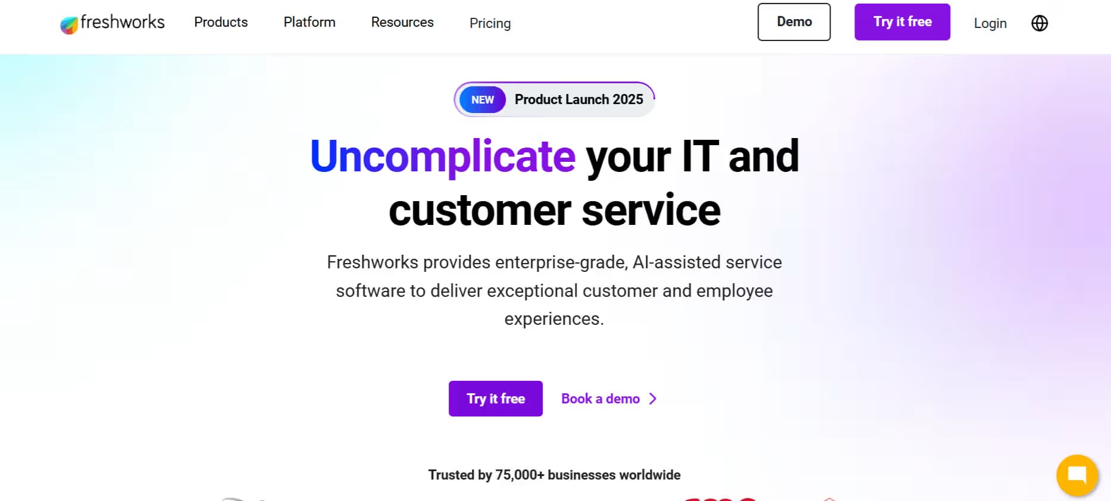Click the arrow next to Book a demo

coord(653,398)
